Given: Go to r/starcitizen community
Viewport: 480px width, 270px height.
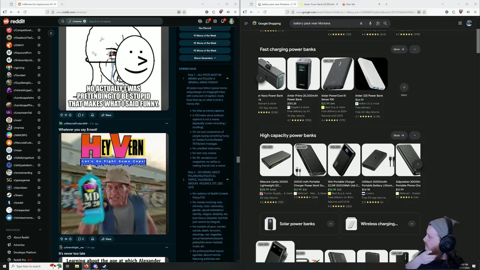Looking at the screenshot, I should (20, 187).
